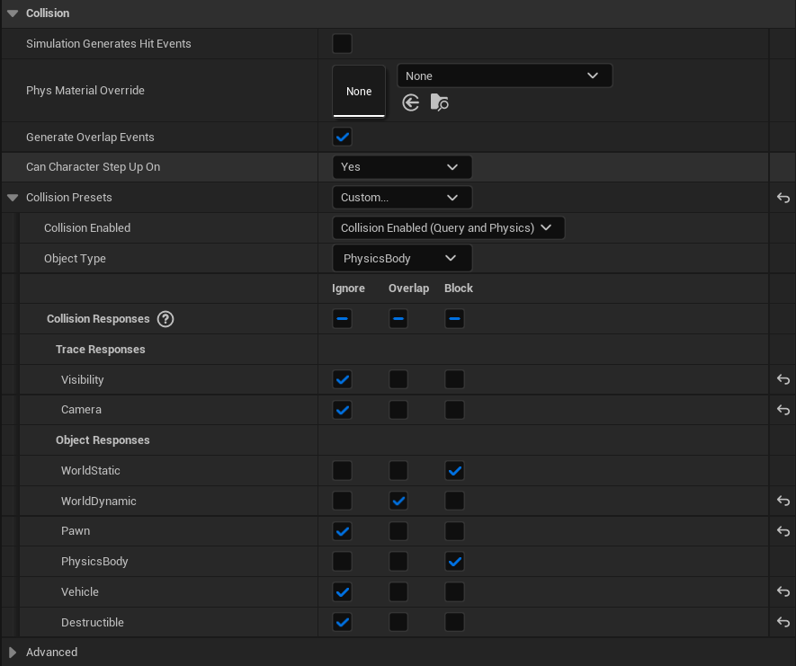Browse to phys material in Content Browser
The image size is (796, 666).
pos(439,102)
